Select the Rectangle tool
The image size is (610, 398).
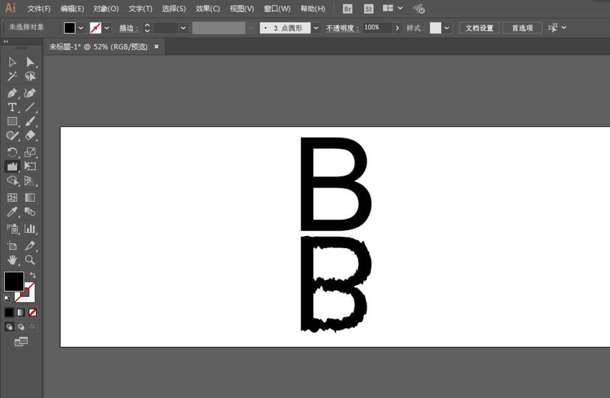pos(12,121)
